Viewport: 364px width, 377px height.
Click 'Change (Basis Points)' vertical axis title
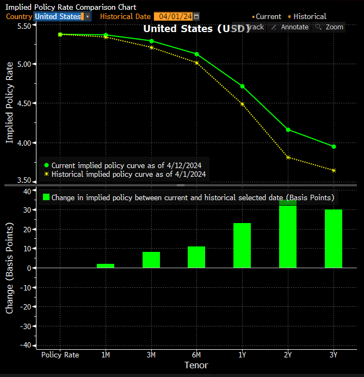[x=9, y=268]
